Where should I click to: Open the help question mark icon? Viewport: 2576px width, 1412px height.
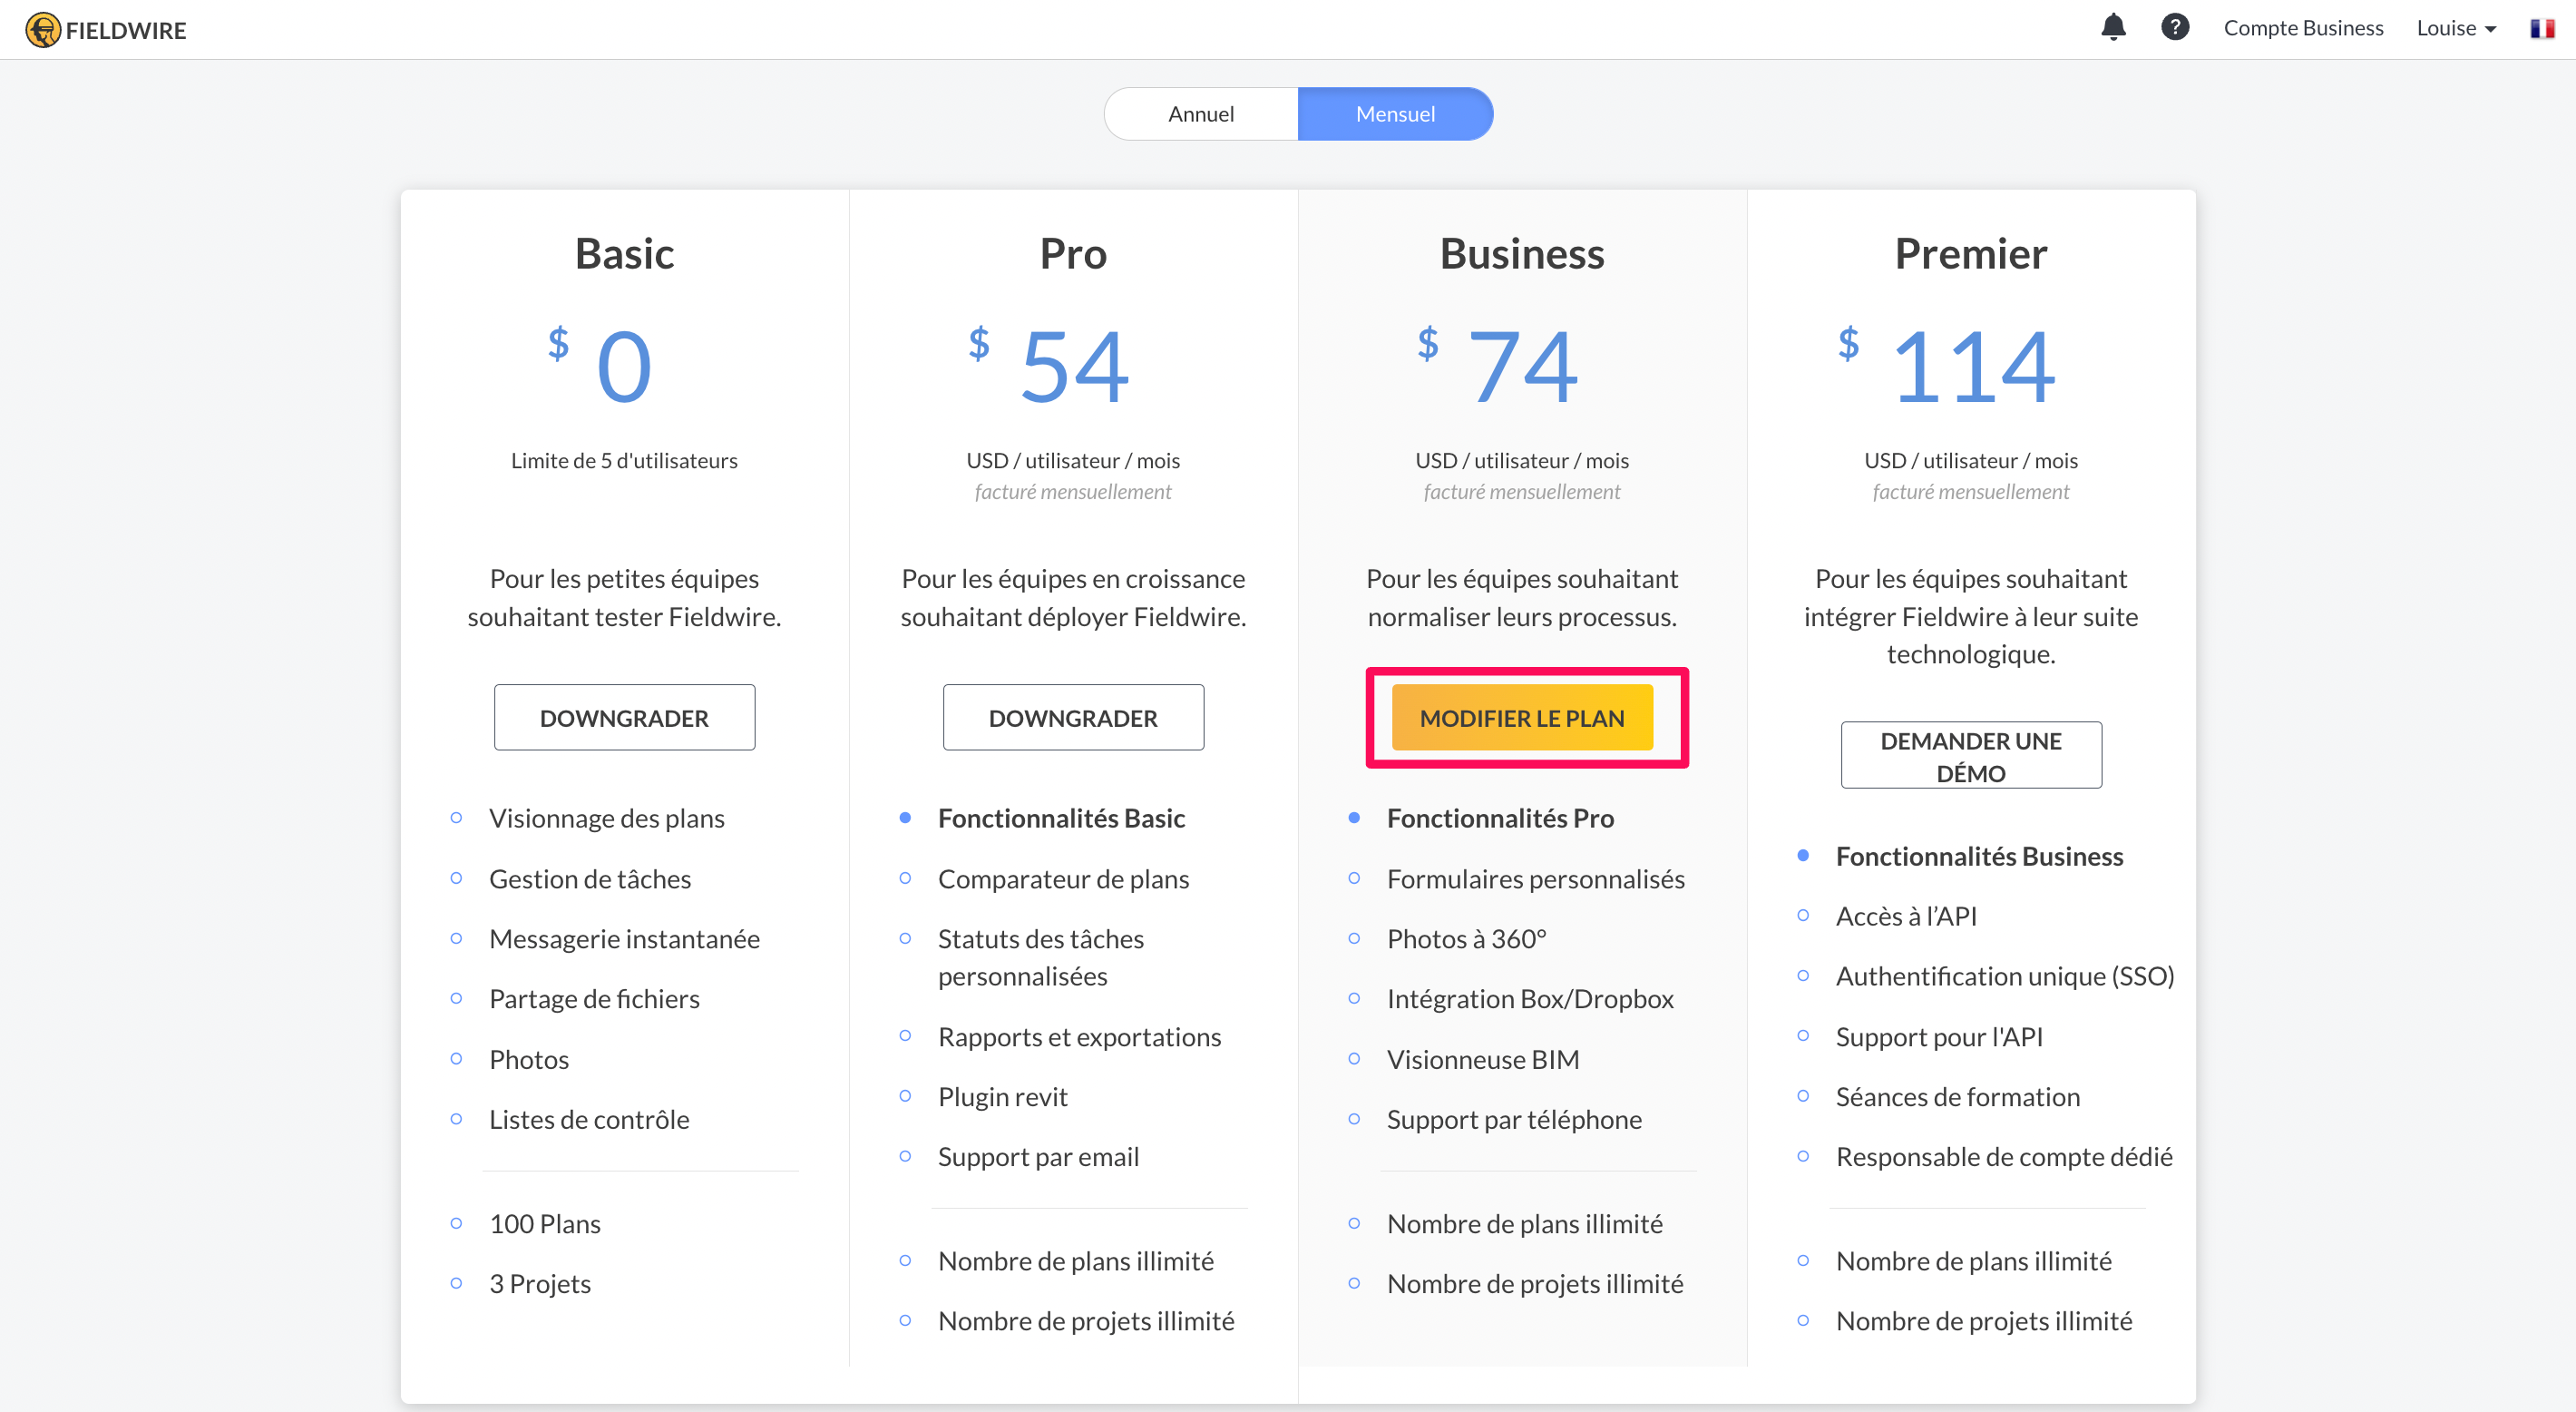(x=2174, y=27)
